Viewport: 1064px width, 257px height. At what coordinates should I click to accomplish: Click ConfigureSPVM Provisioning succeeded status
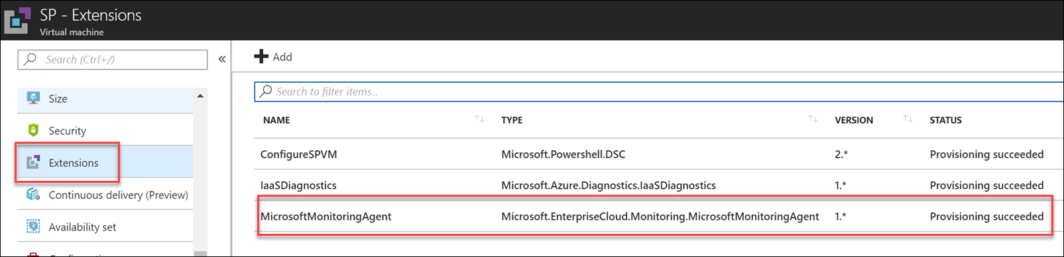tap(986, 154)
